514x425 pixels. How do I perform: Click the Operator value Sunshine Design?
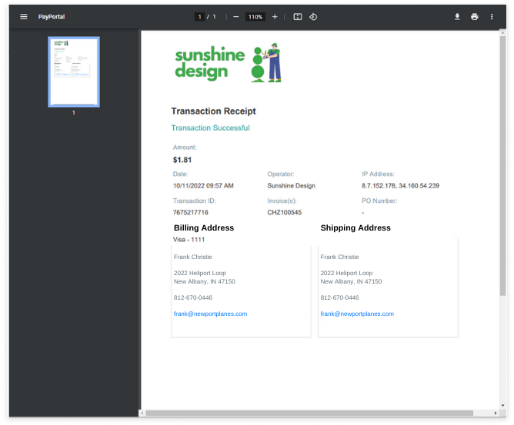point(291,186)
